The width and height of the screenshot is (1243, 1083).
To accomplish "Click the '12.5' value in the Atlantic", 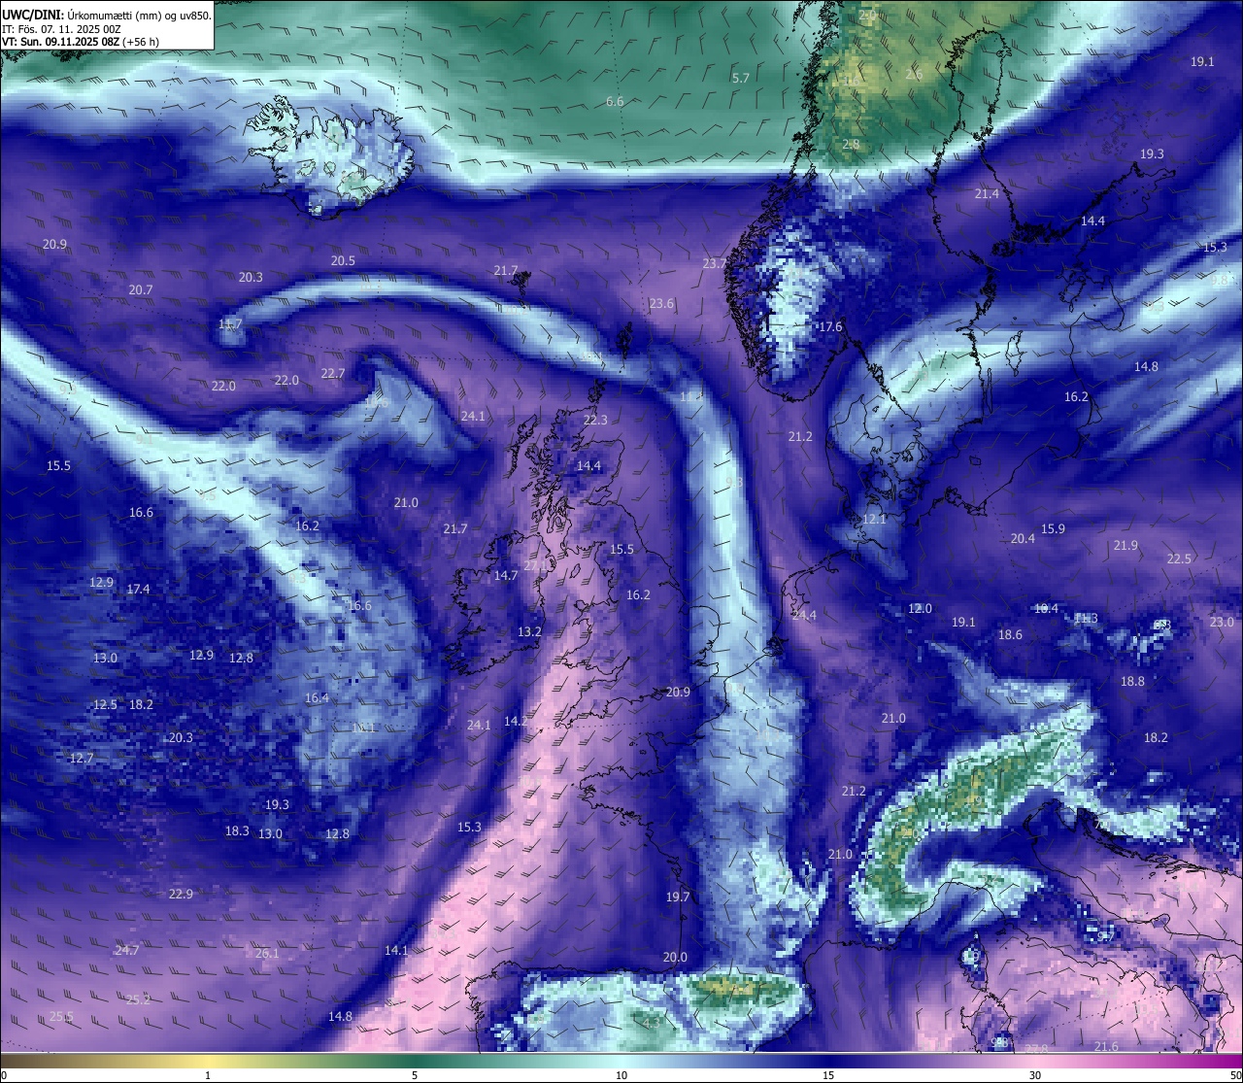I will tap(105, 705).
